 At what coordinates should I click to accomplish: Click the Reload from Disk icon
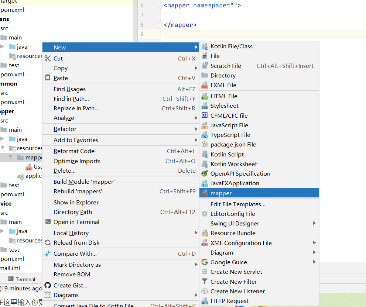point(48,243)
